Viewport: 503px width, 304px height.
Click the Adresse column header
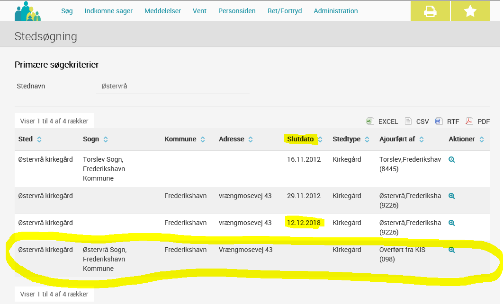point(231,139)
